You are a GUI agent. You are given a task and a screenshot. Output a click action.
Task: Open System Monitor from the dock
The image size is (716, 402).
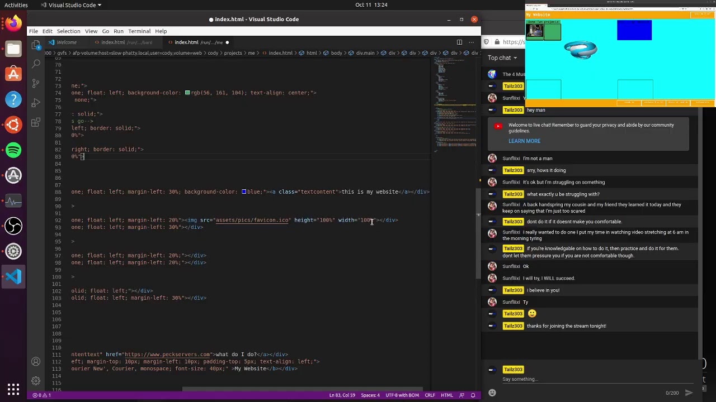pos(13,201)
